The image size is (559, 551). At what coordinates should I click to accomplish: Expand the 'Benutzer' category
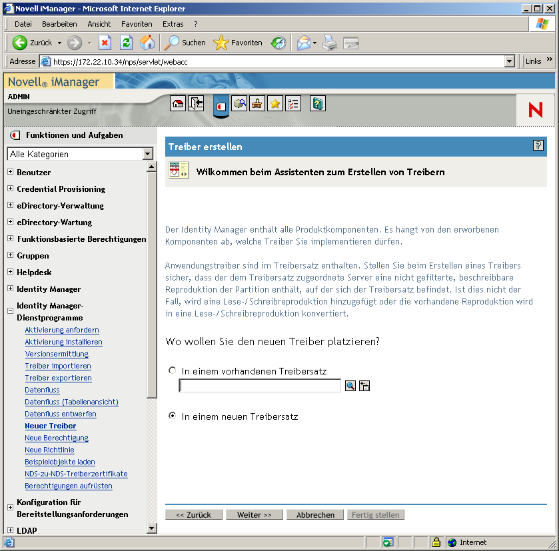[10, 172]
